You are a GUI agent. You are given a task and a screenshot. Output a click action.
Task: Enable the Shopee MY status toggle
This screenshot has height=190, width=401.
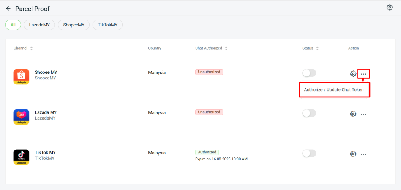[309, 73]
